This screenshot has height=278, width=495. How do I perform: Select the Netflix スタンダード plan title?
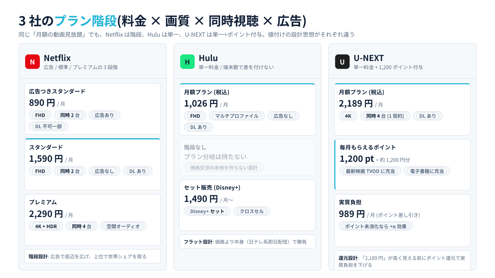[46, 147]
